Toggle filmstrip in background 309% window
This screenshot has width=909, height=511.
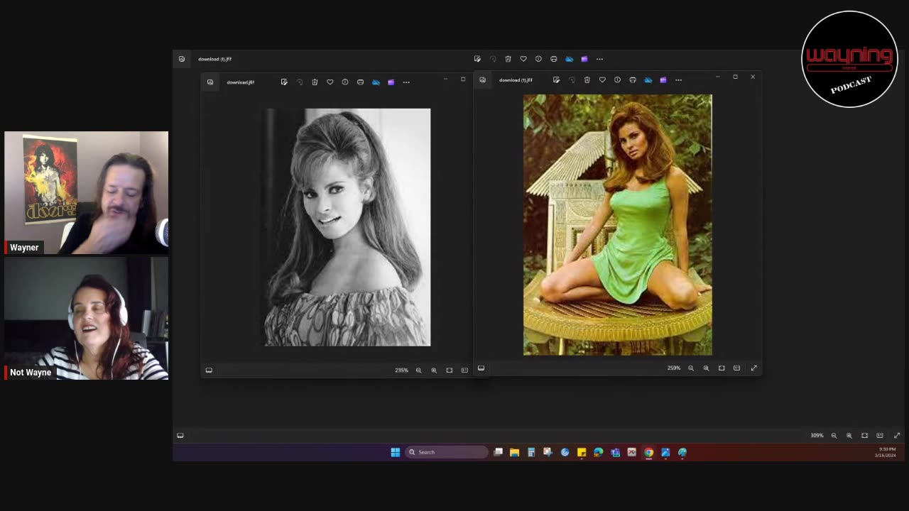pyautogui.click(x=180, y=436)
